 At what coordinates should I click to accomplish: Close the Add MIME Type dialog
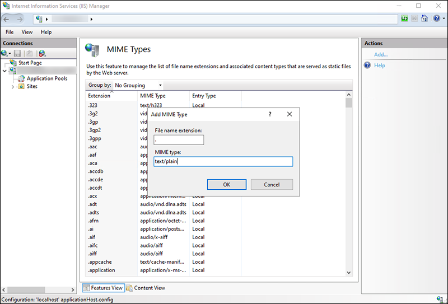pyautogui.click(x=290, y=114)
